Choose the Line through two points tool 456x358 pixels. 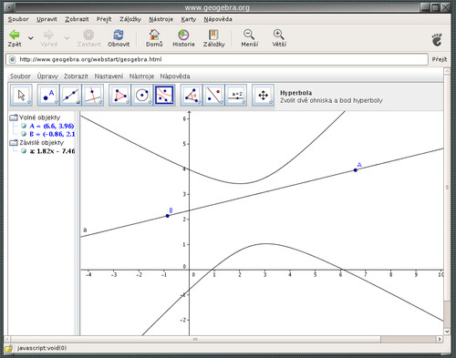pos(71,95)
